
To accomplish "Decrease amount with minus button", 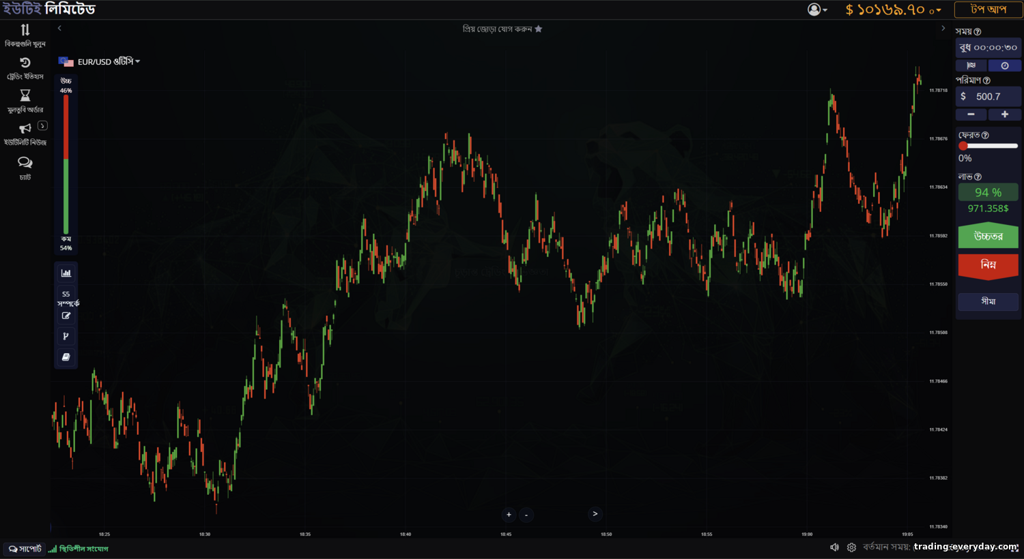I will pyautogui.click(x=971, y=115).
